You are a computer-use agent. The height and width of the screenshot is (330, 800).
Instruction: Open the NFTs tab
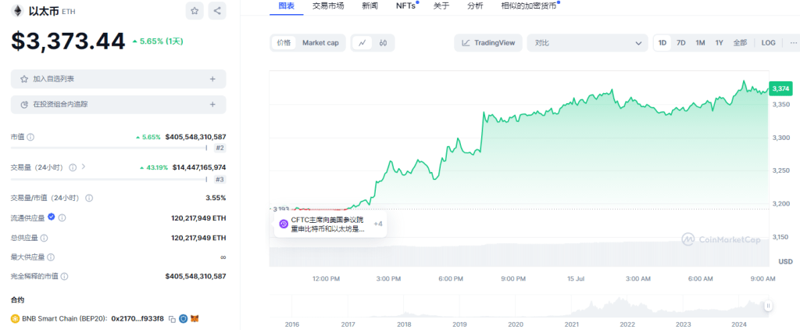(x=406, y=5)
